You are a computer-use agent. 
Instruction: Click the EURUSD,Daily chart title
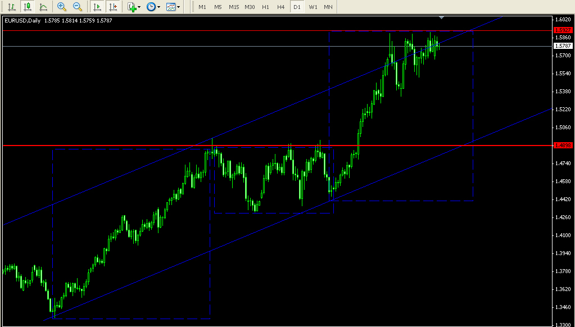coord(21,21)
